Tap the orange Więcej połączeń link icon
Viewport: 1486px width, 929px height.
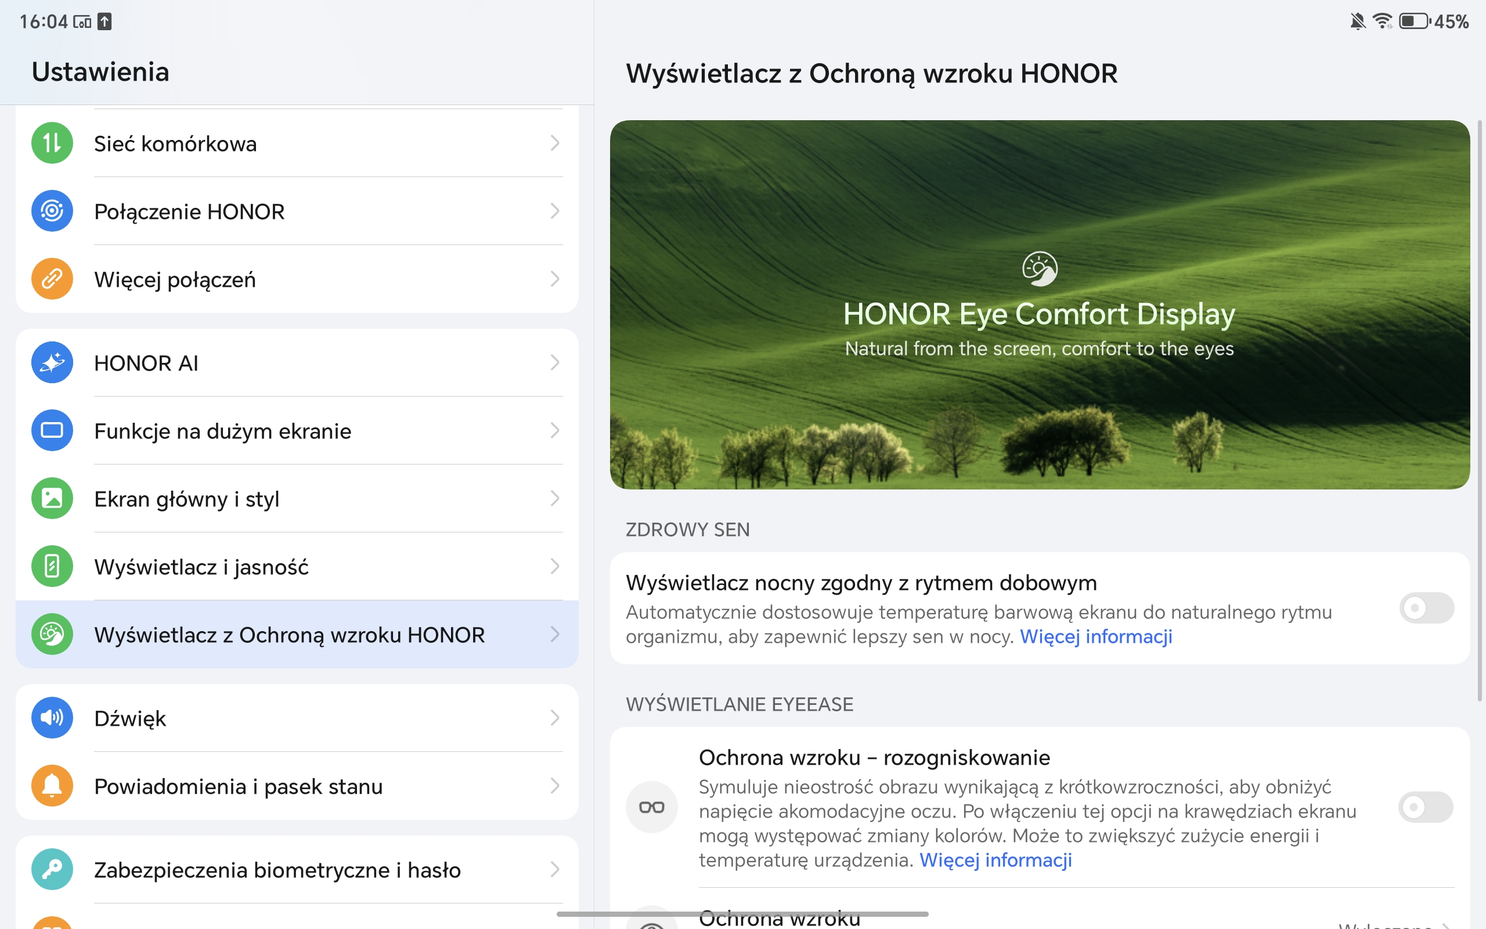(x=52, y=279)
